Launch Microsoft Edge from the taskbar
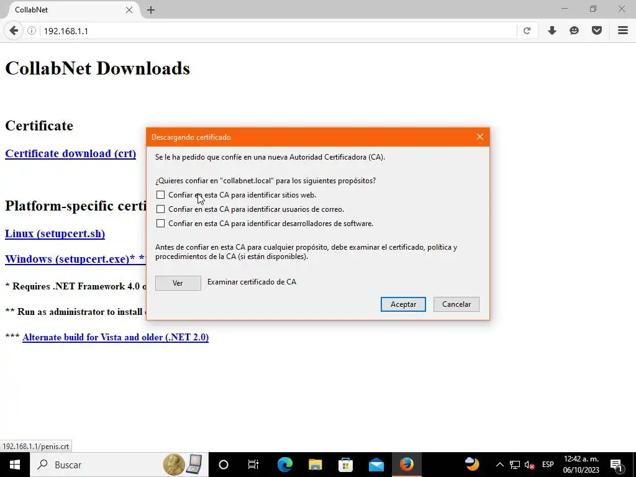Screen dimensions: 636x477 pos(284,465)
